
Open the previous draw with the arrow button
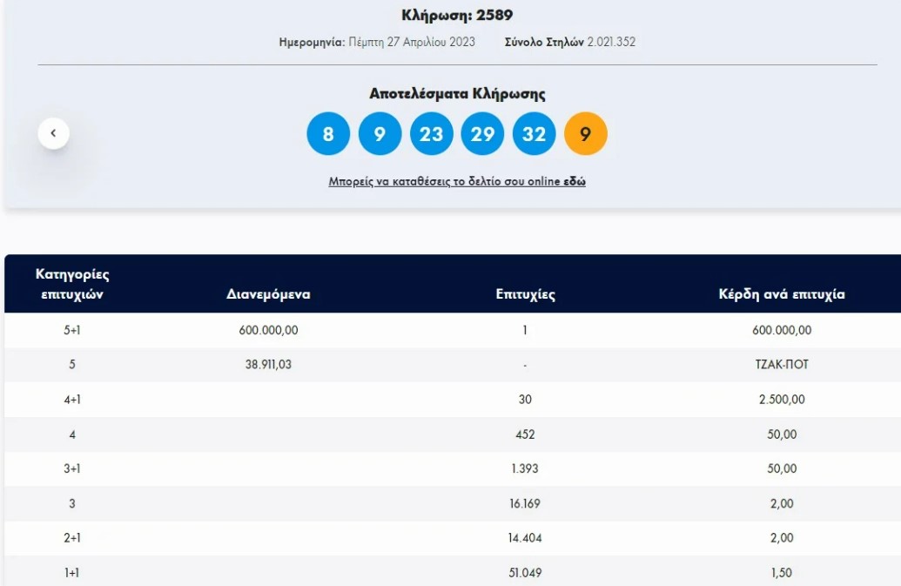(52, 131)
